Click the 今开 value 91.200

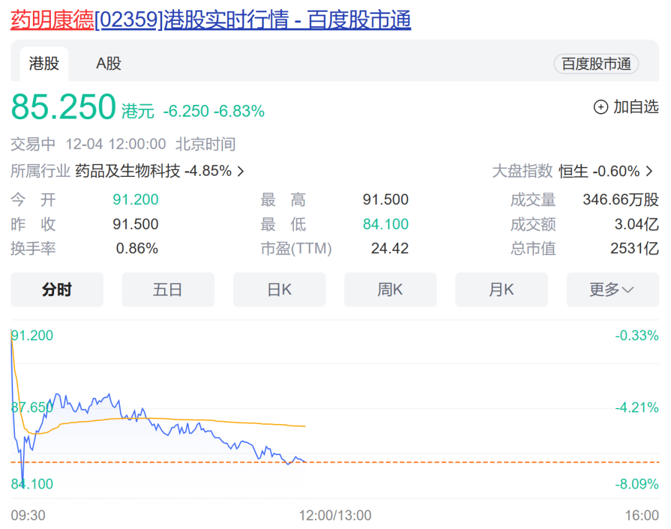(135, 199)
